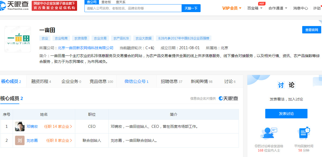This screenshot has height=157, width=322.
Task: Click the 58 分钟 reply time text
Action: pyautogui.click(x=304, y=150)
